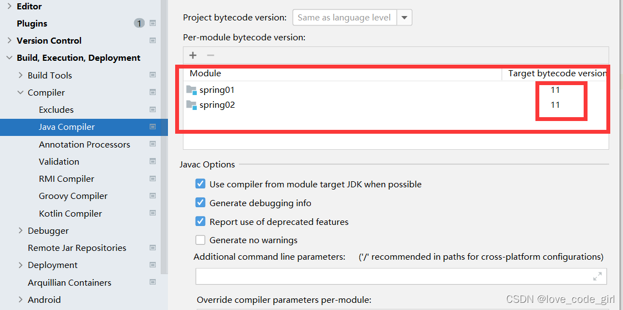Image resolution: width=623 pixels, height=310 pixels.
Task: Click the spring01 module folder icon
Action: pyautogui.click(x=191, y=90)
